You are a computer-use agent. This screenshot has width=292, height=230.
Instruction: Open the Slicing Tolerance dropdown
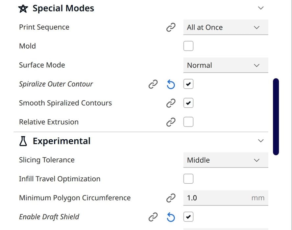coord(225,160)
